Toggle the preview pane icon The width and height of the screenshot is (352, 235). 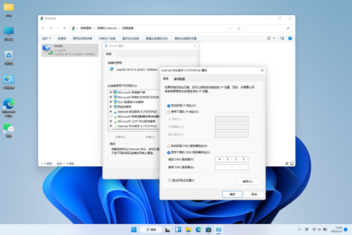[x=281, y=38]
